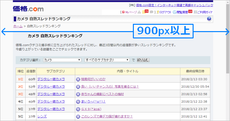Screen dimensions: 230x121
Task: Click thread type icon beside 結局何がいいのか
Action: pos(78,79)
